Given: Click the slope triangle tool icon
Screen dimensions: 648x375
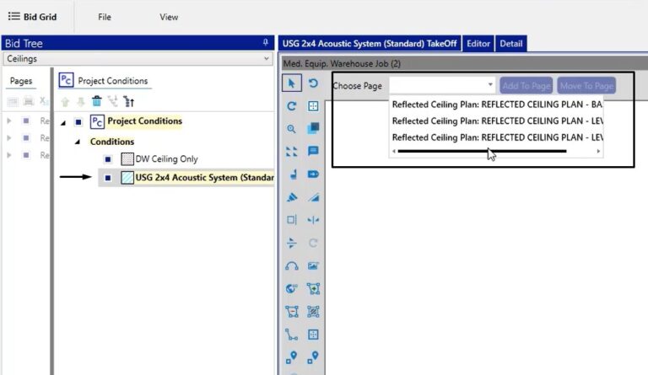Looking at the screenshot, I should click(313, 197).
